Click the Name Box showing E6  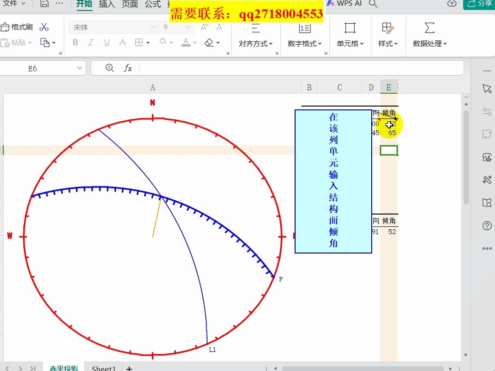point(32,68)
